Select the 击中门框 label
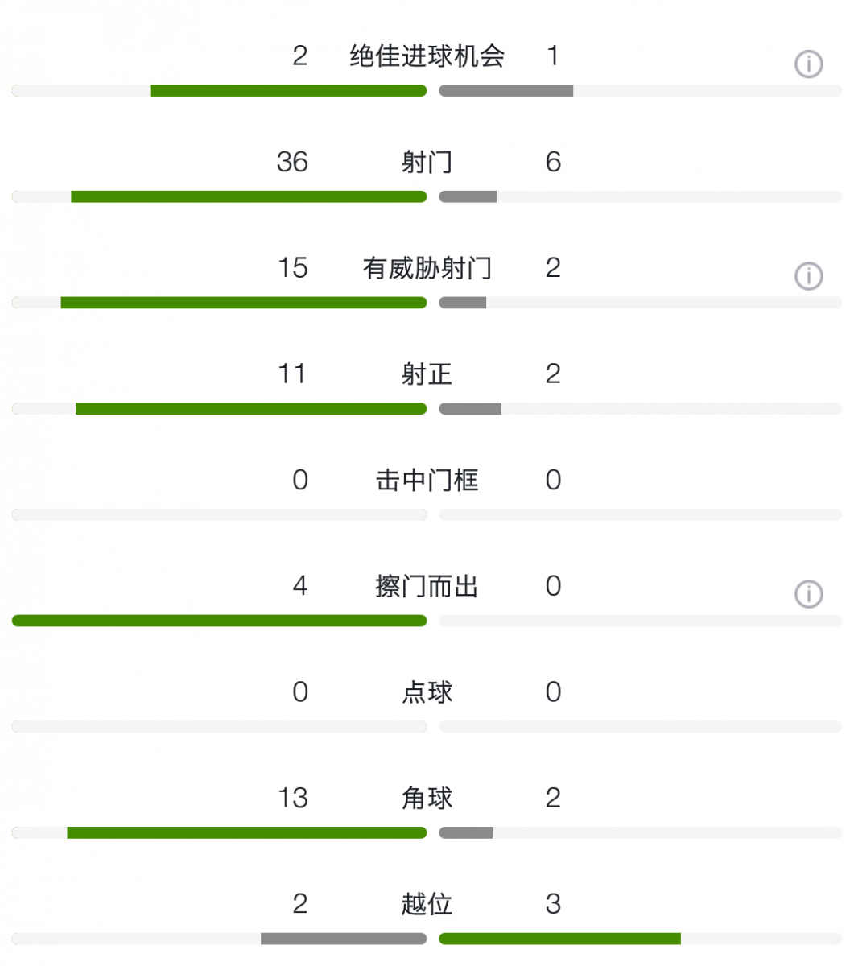 click(427, 481)
